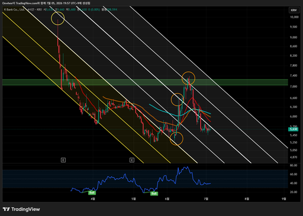The image size is (303, 216).
Task: Click the current price tag 5,630
Action: (x=294, y=129)
